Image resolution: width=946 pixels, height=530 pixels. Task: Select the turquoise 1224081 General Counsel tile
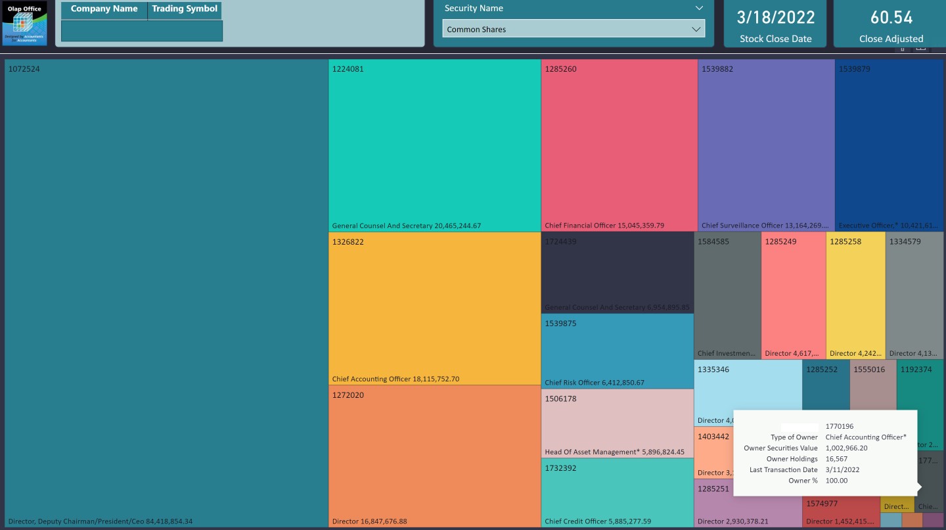[434, 145]
